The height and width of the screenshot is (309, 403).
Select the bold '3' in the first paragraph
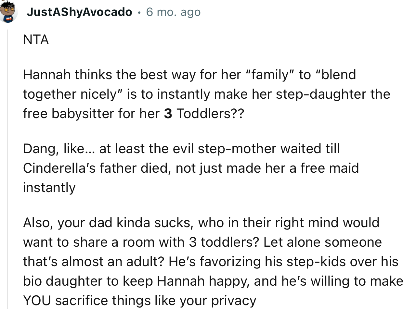click(168, 114)
